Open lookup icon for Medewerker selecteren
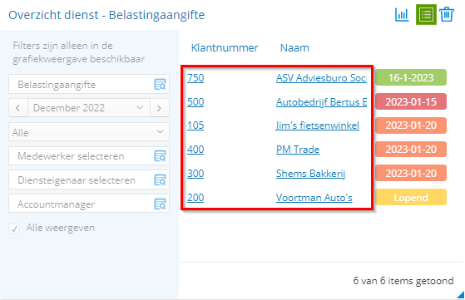This screenshot has height=300, width=465. pyautogui.click(x=161, y=155)
